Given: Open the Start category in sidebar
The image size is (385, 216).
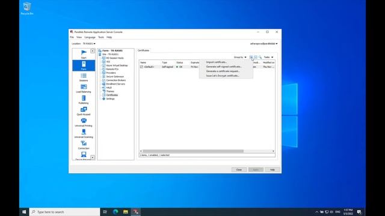Looking at the screenshot, I should pos(84,54).
